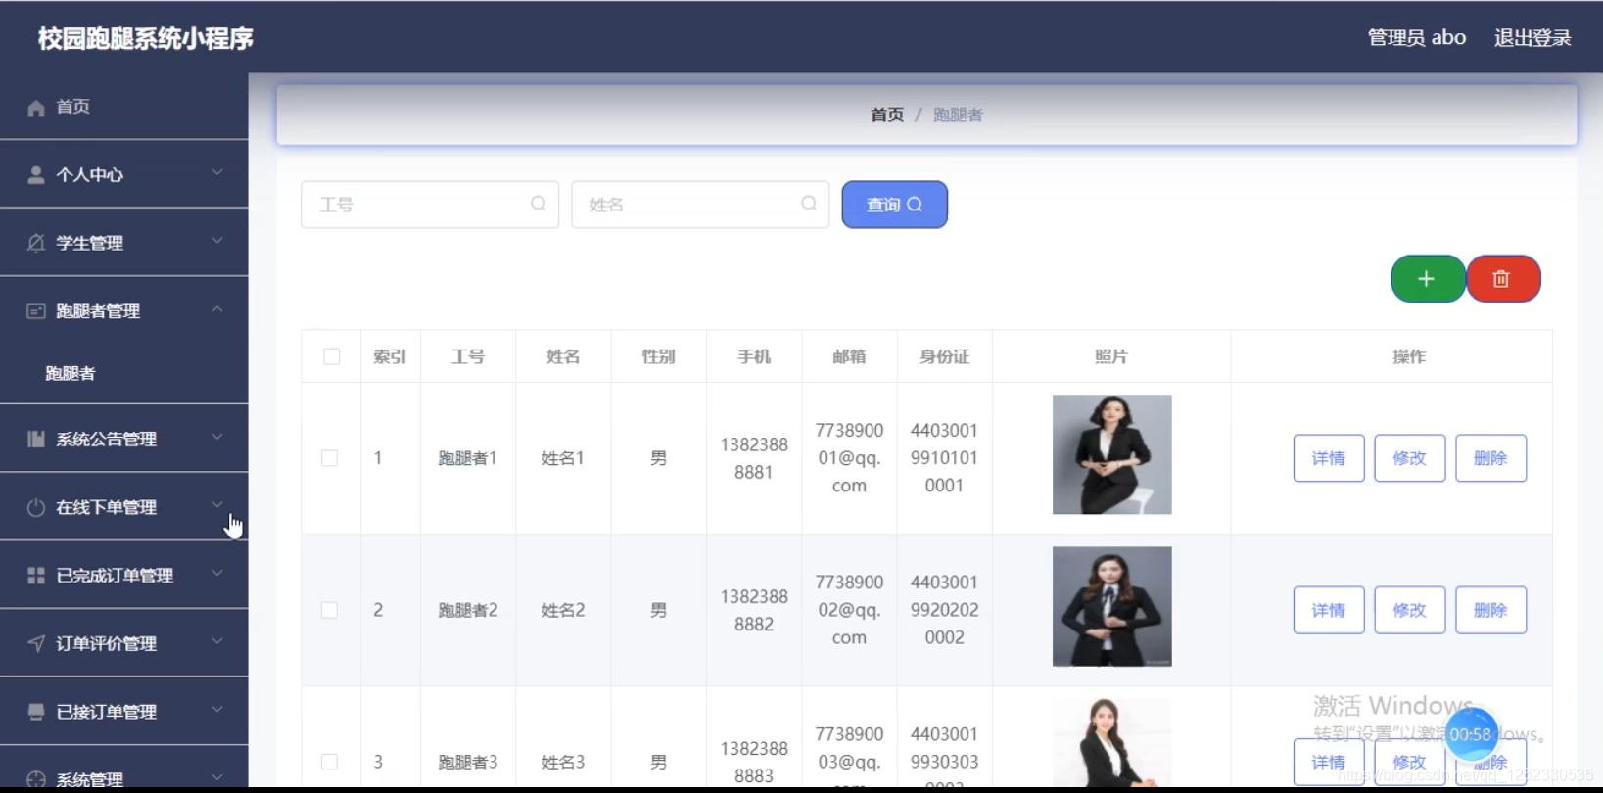
Task: Click the 跑腿者 breadcrumb text
Action: [958, 115]
